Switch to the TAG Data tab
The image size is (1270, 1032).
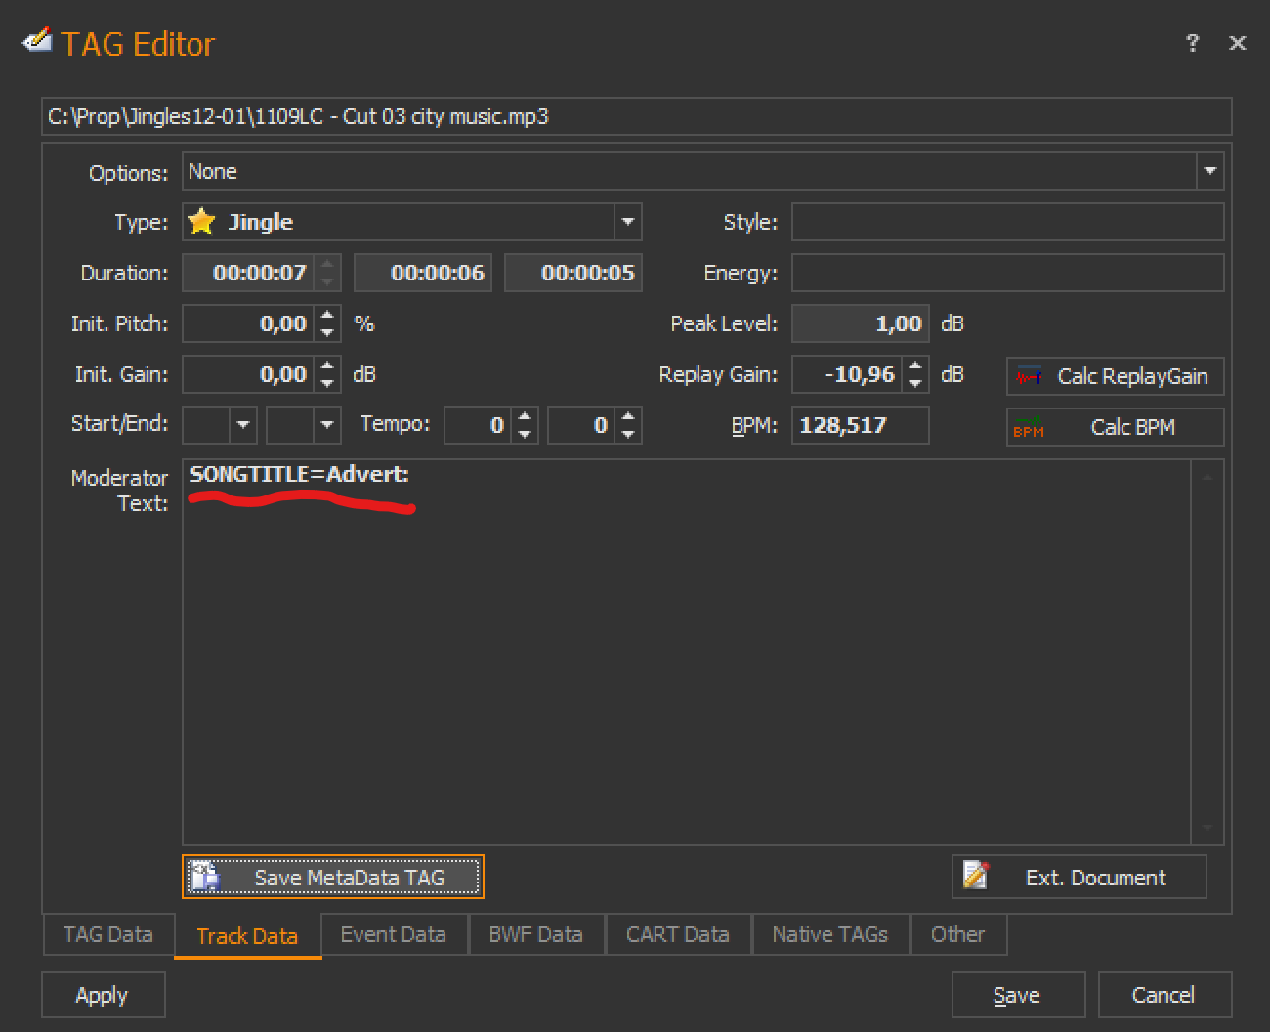(108, 934)
